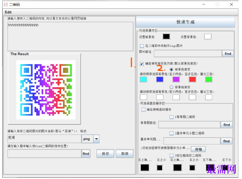
Task: Open the top-right corner large color swatch
Action: (177, 167)
